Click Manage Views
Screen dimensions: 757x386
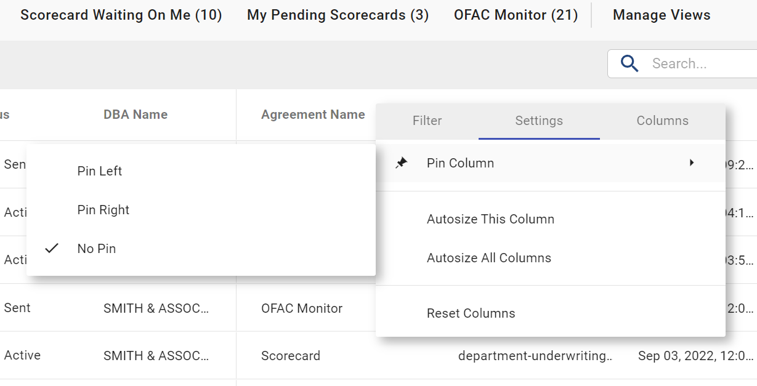[x=661, y=15]
